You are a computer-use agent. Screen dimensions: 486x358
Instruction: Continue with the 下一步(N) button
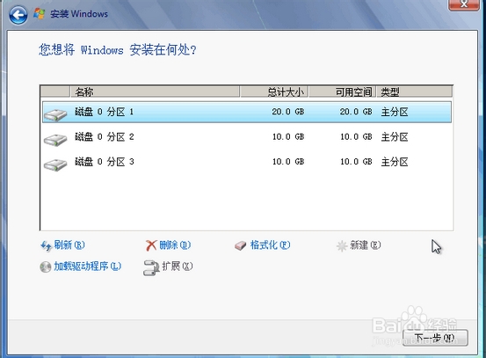coord(435,338)
